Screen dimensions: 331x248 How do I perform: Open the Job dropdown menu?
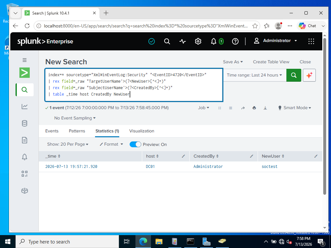pos(204,108)
